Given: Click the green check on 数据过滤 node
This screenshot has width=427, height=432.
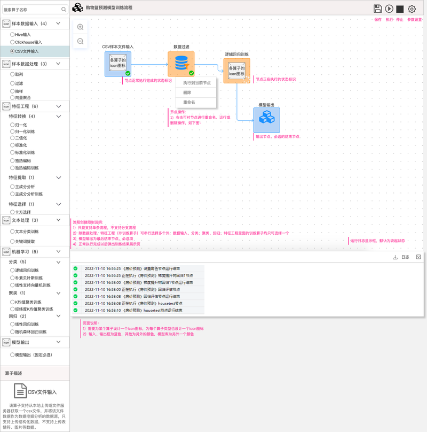Looking at the screenshot, I should coord(191,73).
